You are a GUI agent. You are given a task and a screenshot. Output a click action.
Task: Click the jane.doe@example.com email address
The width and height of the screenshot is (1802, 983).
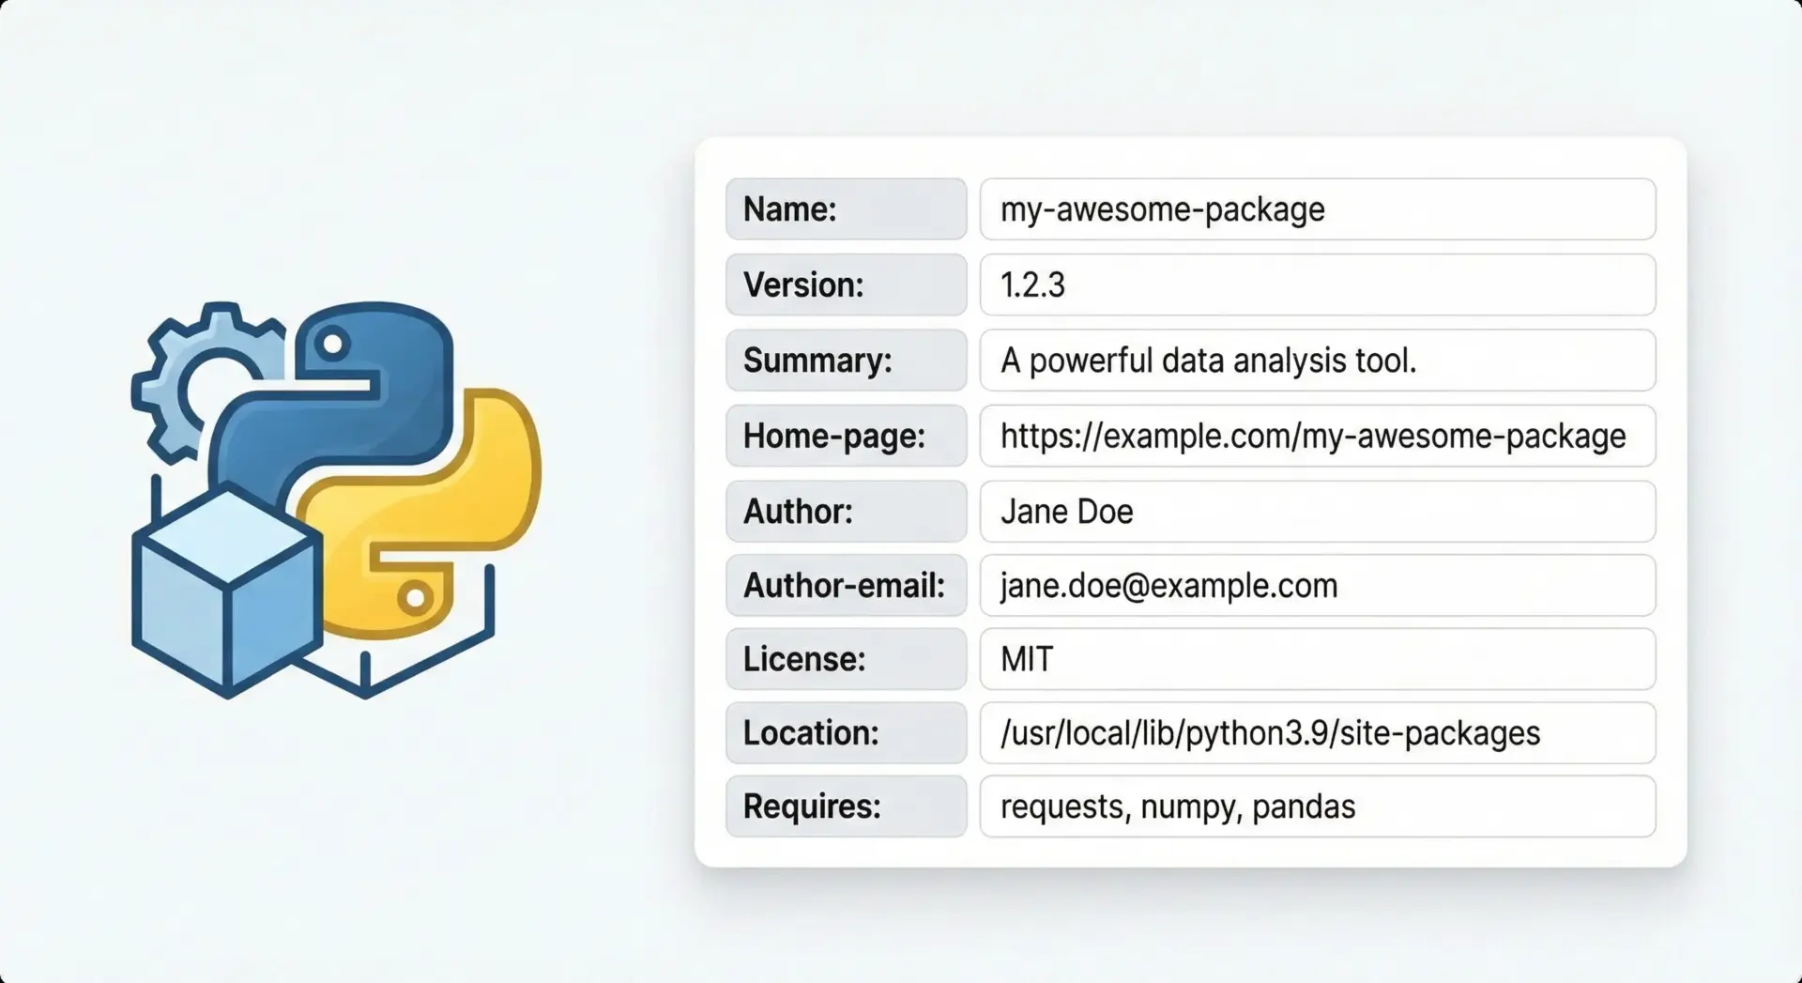pyautogui.click(x=1168, y=586)
